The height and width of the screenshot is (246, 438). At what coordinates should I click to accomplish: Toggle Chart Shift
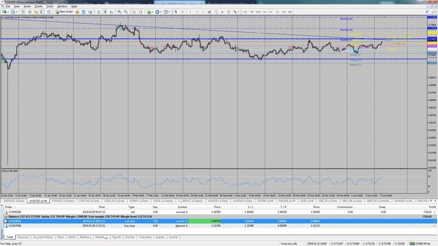(140, 12)
